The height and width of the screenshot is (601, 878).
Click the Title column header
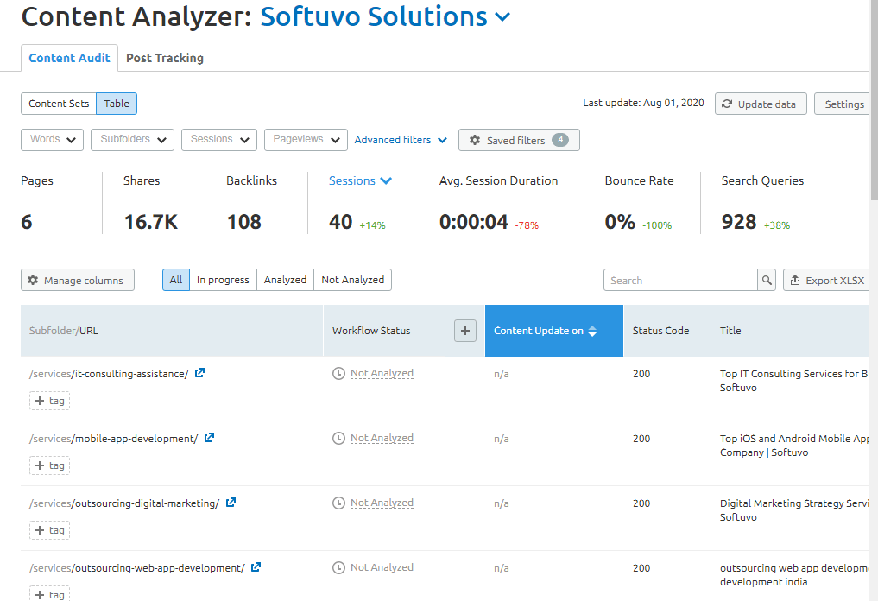[790, 331]
